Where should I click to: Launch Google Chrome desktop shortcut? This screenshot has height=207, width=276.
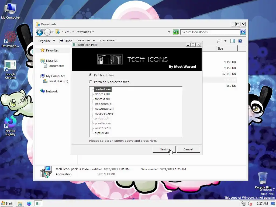[10, 70]
